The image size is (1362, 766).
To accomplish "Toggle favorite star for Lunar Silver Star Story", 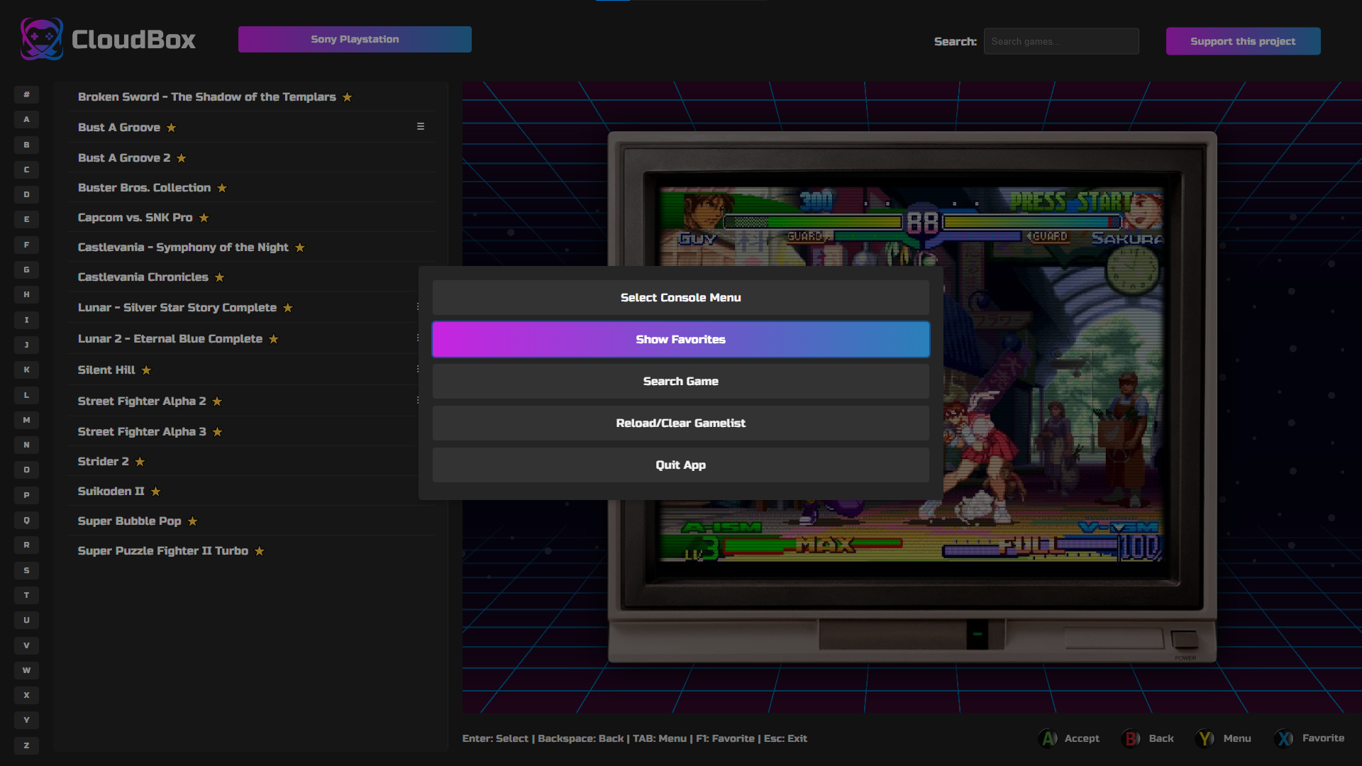I will [288, 308].
